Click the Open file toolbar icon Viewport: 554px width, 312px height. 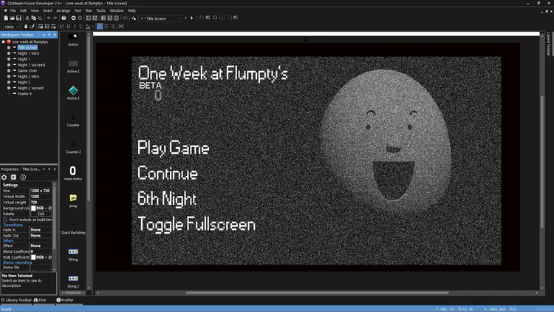[12, 18]
